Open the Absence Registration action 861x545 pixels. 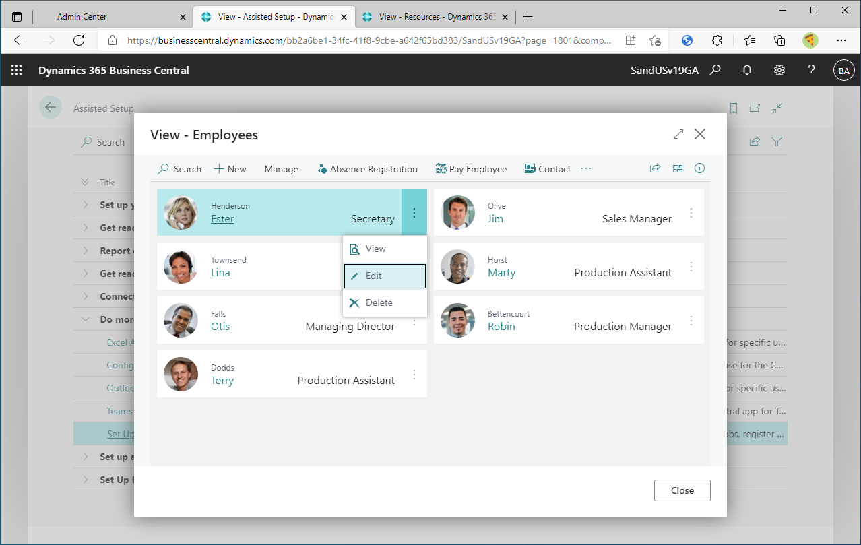pos(367,169)
